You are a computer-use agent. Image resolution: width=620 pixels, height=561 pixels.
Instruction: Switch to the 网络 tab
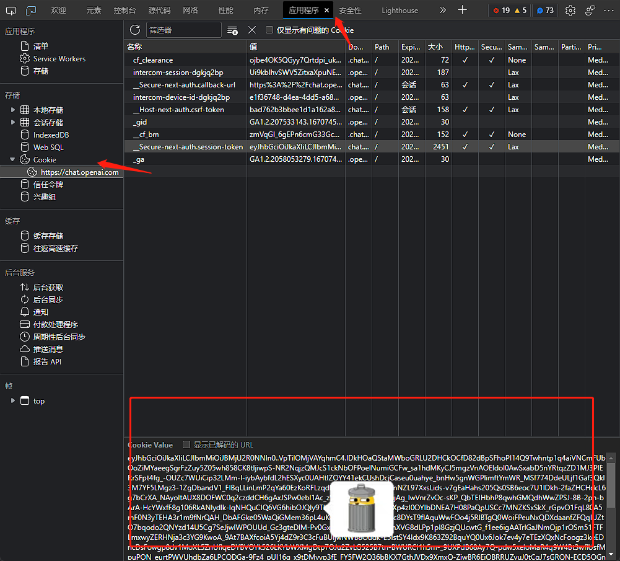pos(191,11)
